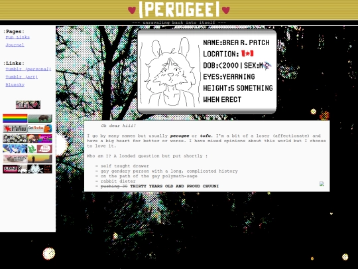Click the bold word 'tofu' in bio
Screen dimensions: 358x269
206,135
